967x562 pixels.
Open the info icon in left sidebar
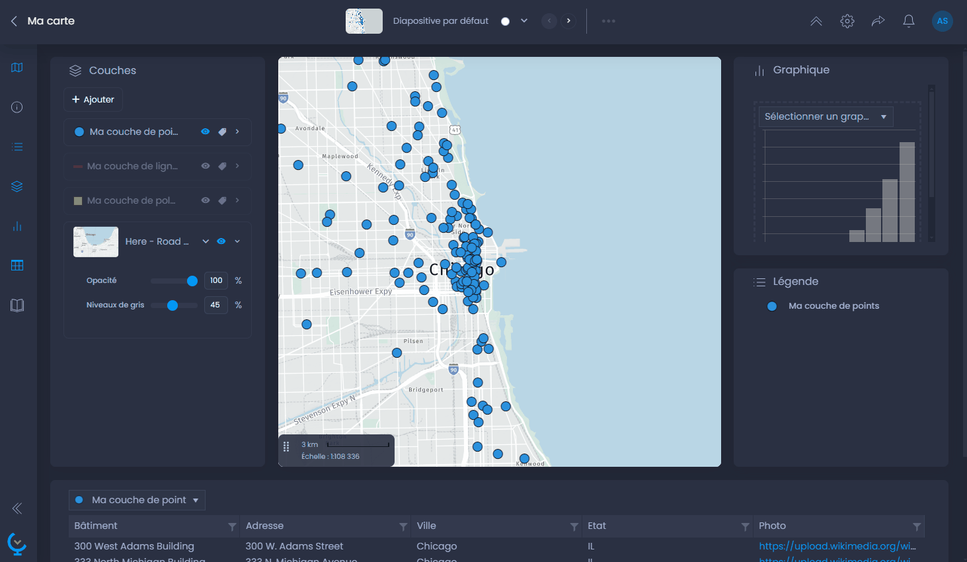point(17,107)
